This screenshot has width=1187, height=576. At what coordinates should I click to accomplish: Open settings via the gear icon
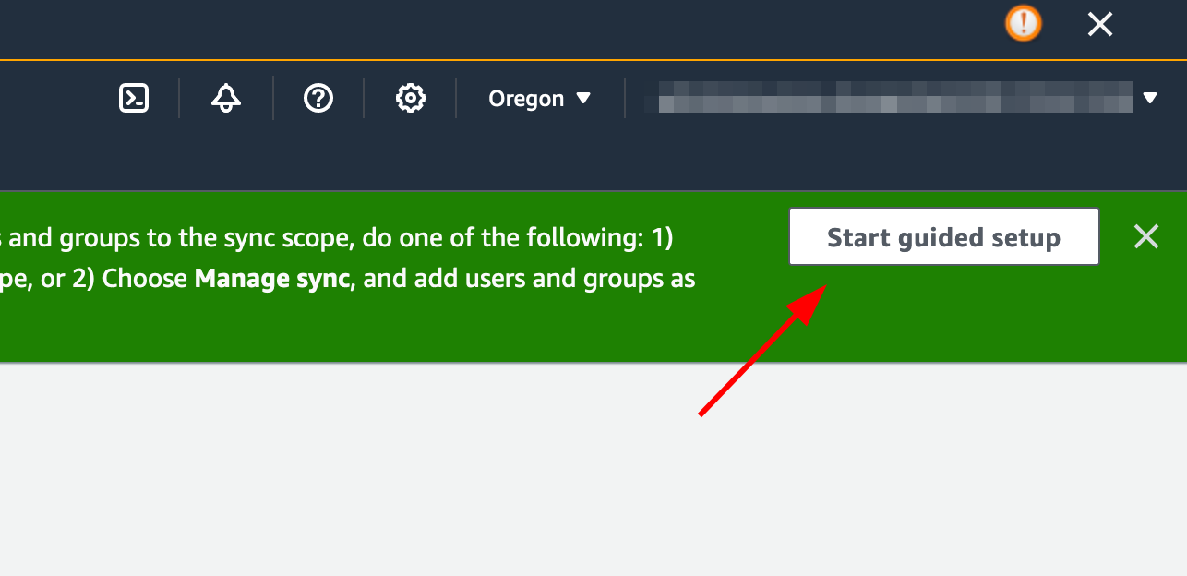410,98
